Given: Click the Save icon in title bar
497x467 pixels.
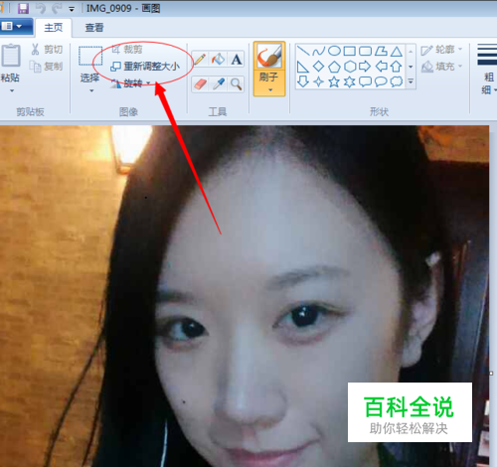Looking at the screenshot, I should tap(23, 8).
